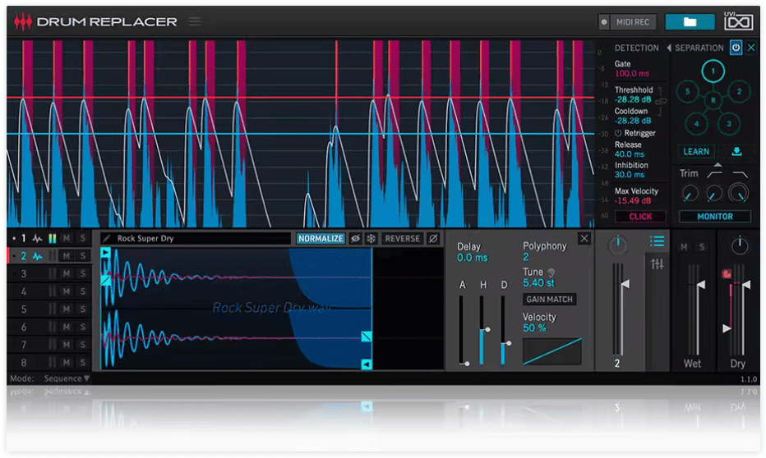
Task: Click the CLICK button
Action: [x=640, y=217]
